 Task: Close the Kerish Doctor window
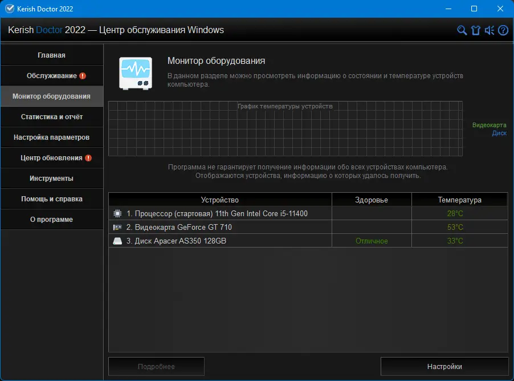coord(500,9)
